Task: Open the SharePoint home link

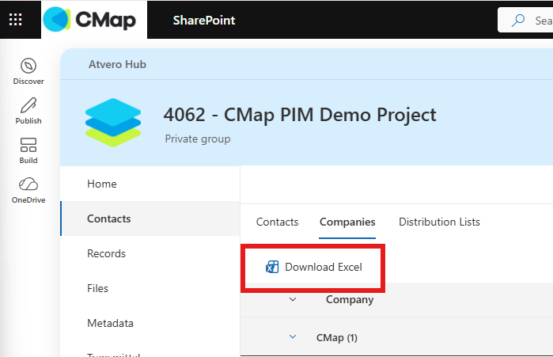Action: point(204,20)
